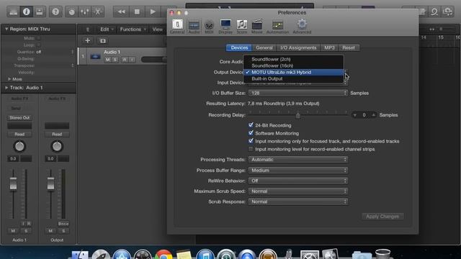Open Maximum Scrub Speed dropdown

click(298, 191)
